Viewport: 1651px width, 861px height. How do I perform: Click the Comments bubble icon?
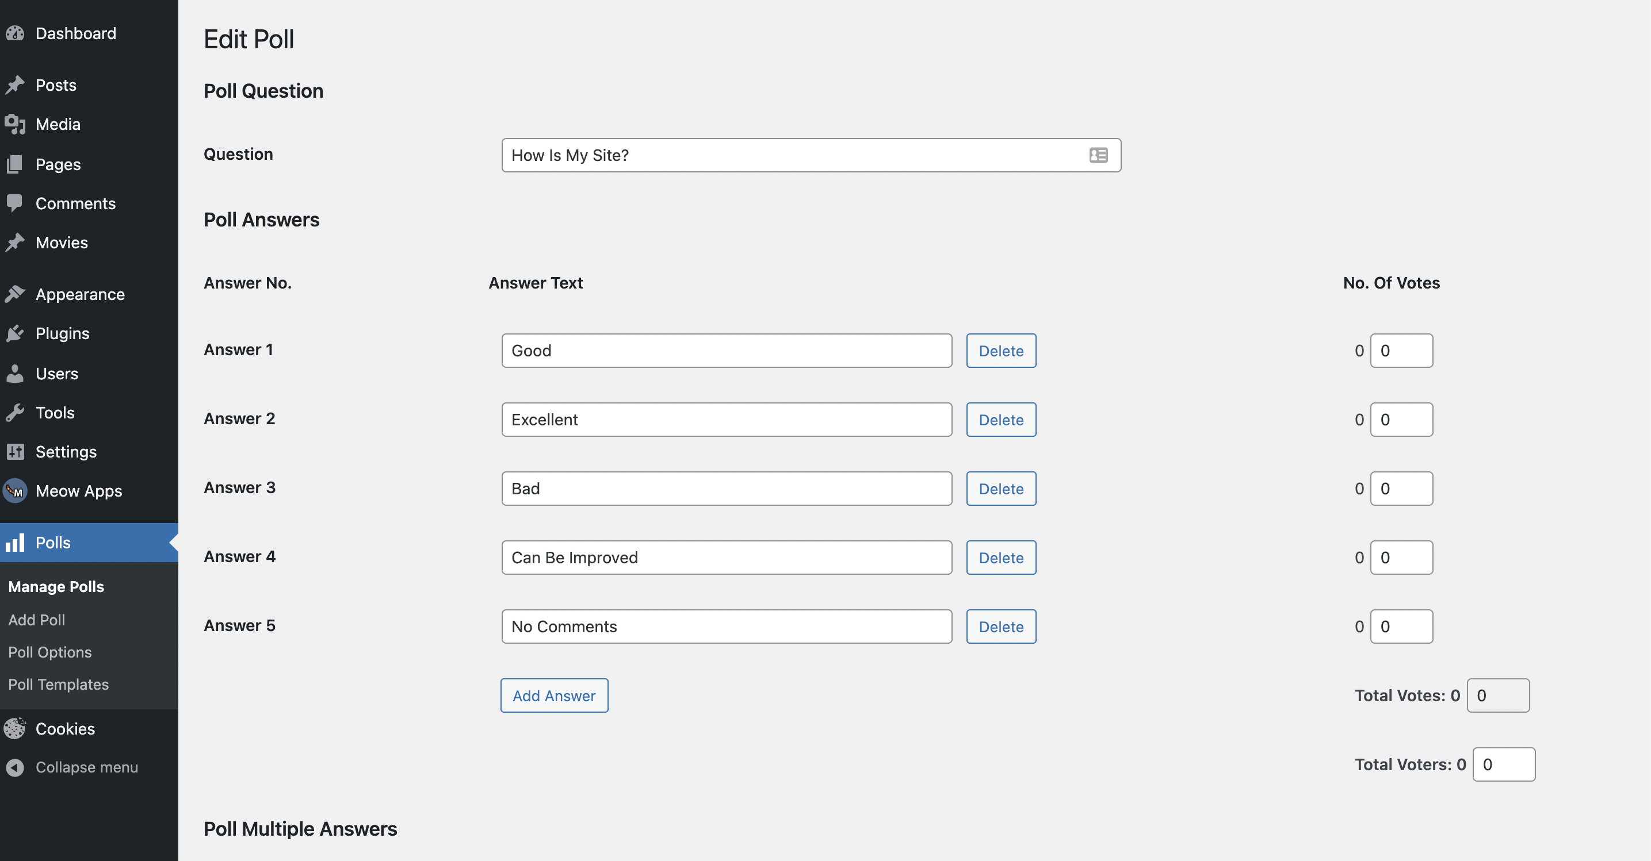pos(15,203)
